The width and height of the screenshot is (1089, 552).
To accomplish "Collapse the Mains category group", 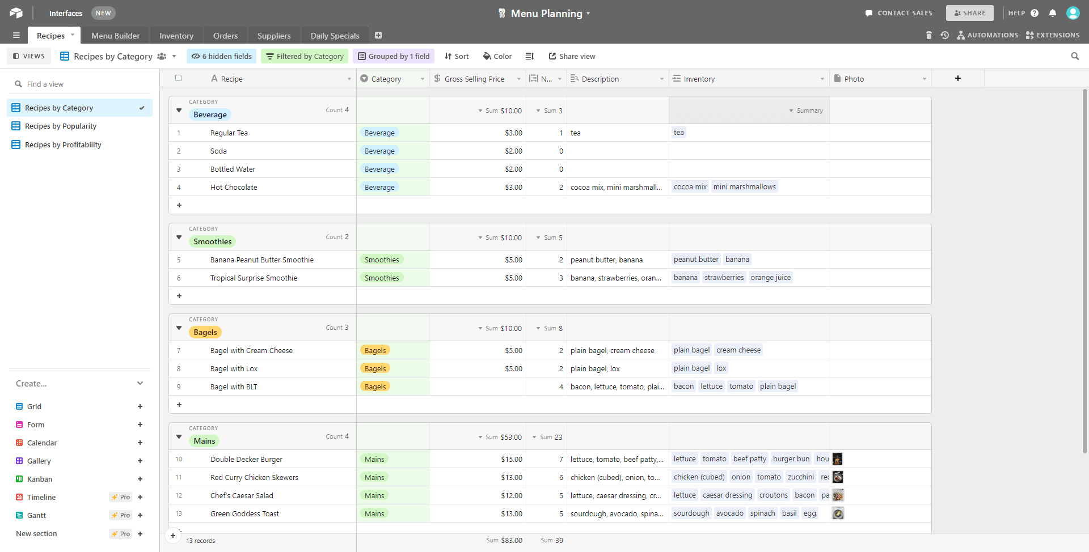I will click(x=179, y=437).
